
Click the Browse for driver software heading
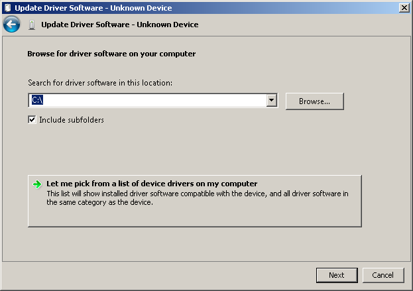click(x=111, y=54)
